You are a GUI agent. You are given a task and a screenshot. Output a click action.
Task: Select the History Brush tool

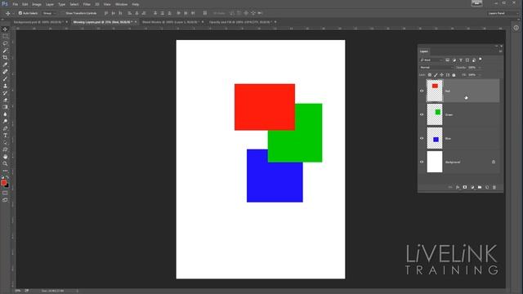pyautogui.click(x=5, y=92)
